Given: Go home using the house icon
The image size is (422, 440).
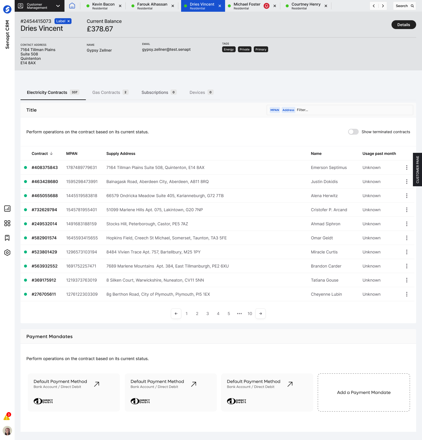Looking at the screenshot, I should click(72, 6).
